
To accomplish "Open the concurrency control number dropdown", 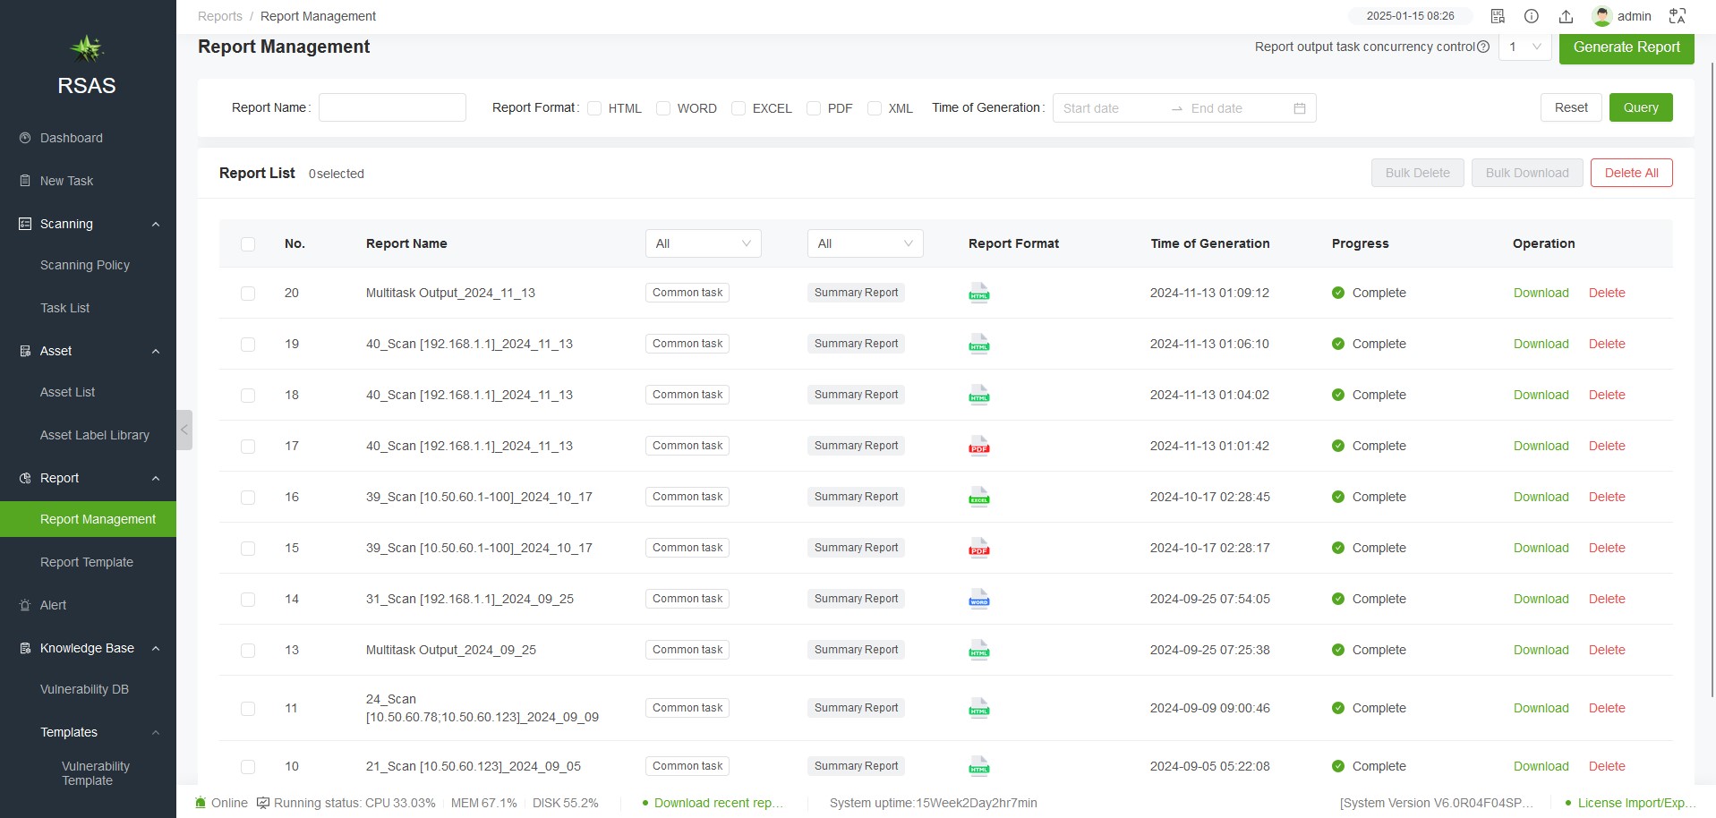I will click(x=1524, y=47).
